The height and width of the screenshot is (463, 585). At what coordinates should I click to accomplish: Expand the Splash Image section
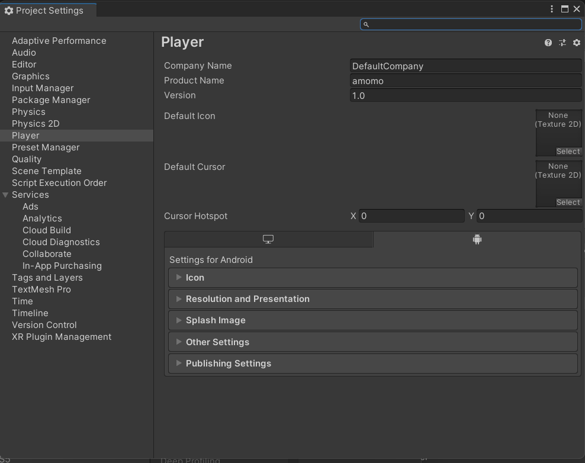tap(372, 320)
